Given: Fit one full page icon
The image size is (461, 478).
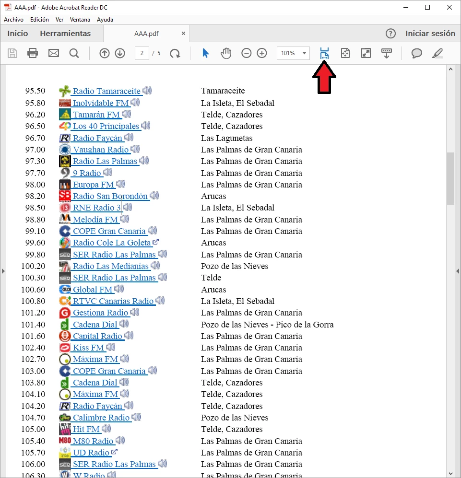Looking at the screenshot, I should [345, 53].
